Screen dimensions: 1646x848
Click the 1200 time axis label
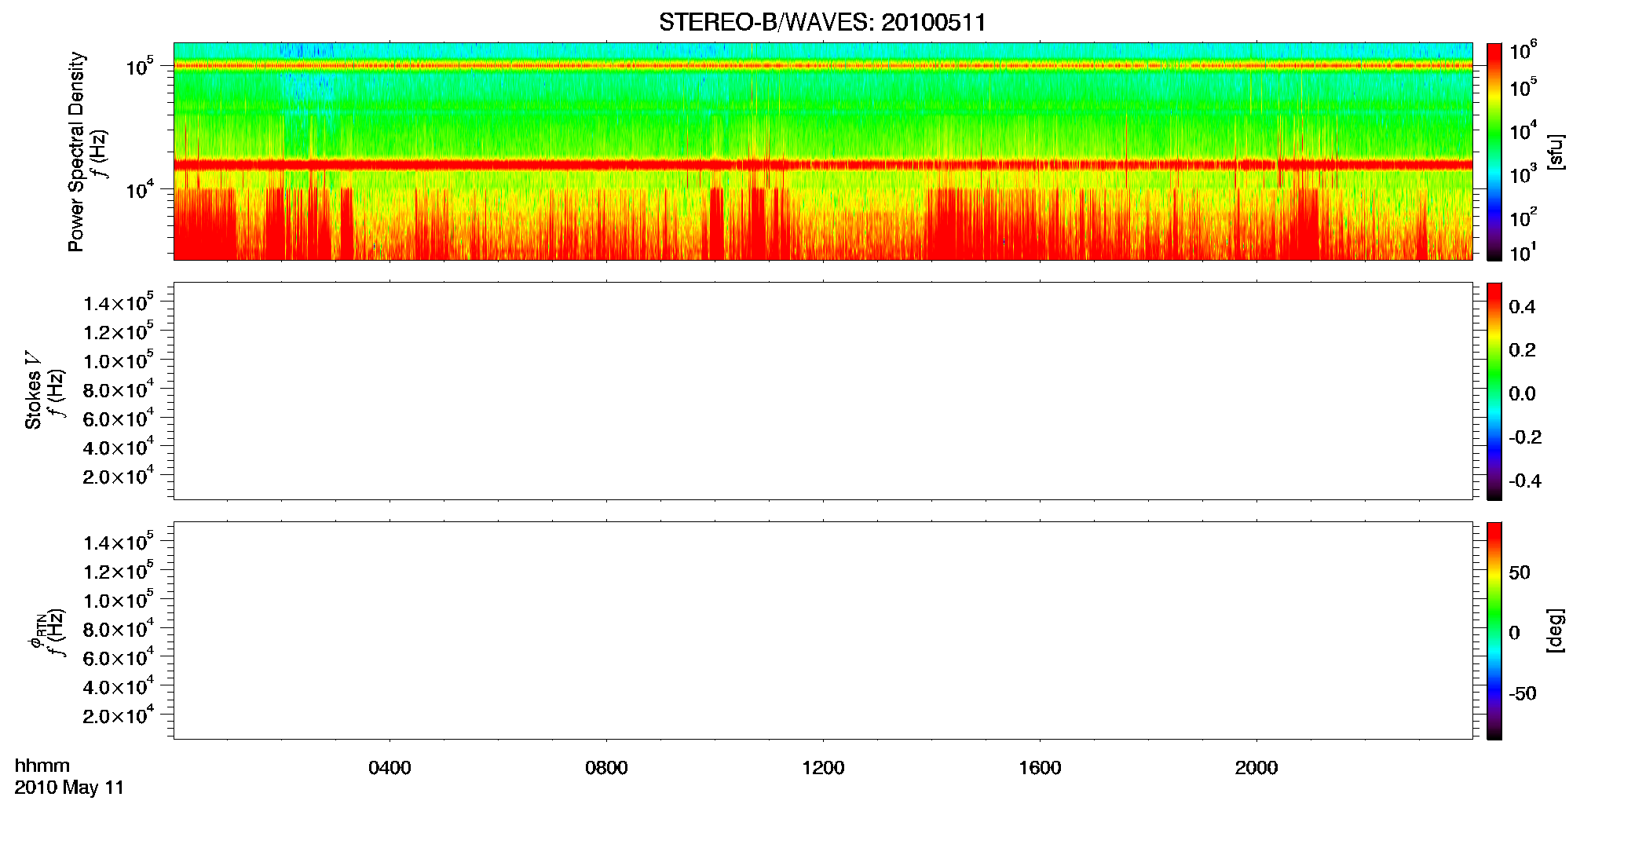pos(823,768)
